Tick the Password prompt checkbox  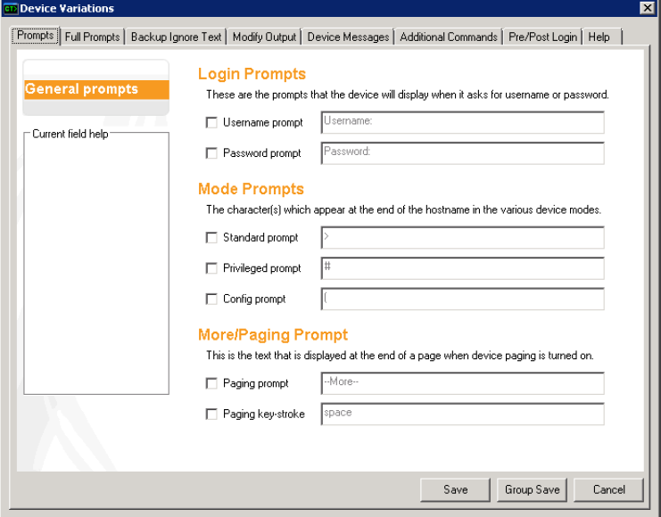pyautogui.click(x=211, y=153)
